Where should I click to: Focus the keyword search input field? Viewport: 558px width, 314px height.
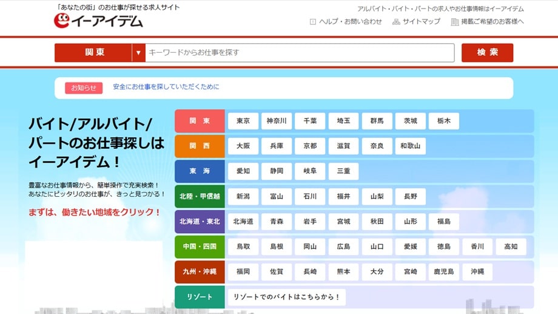tap(300, 53)
